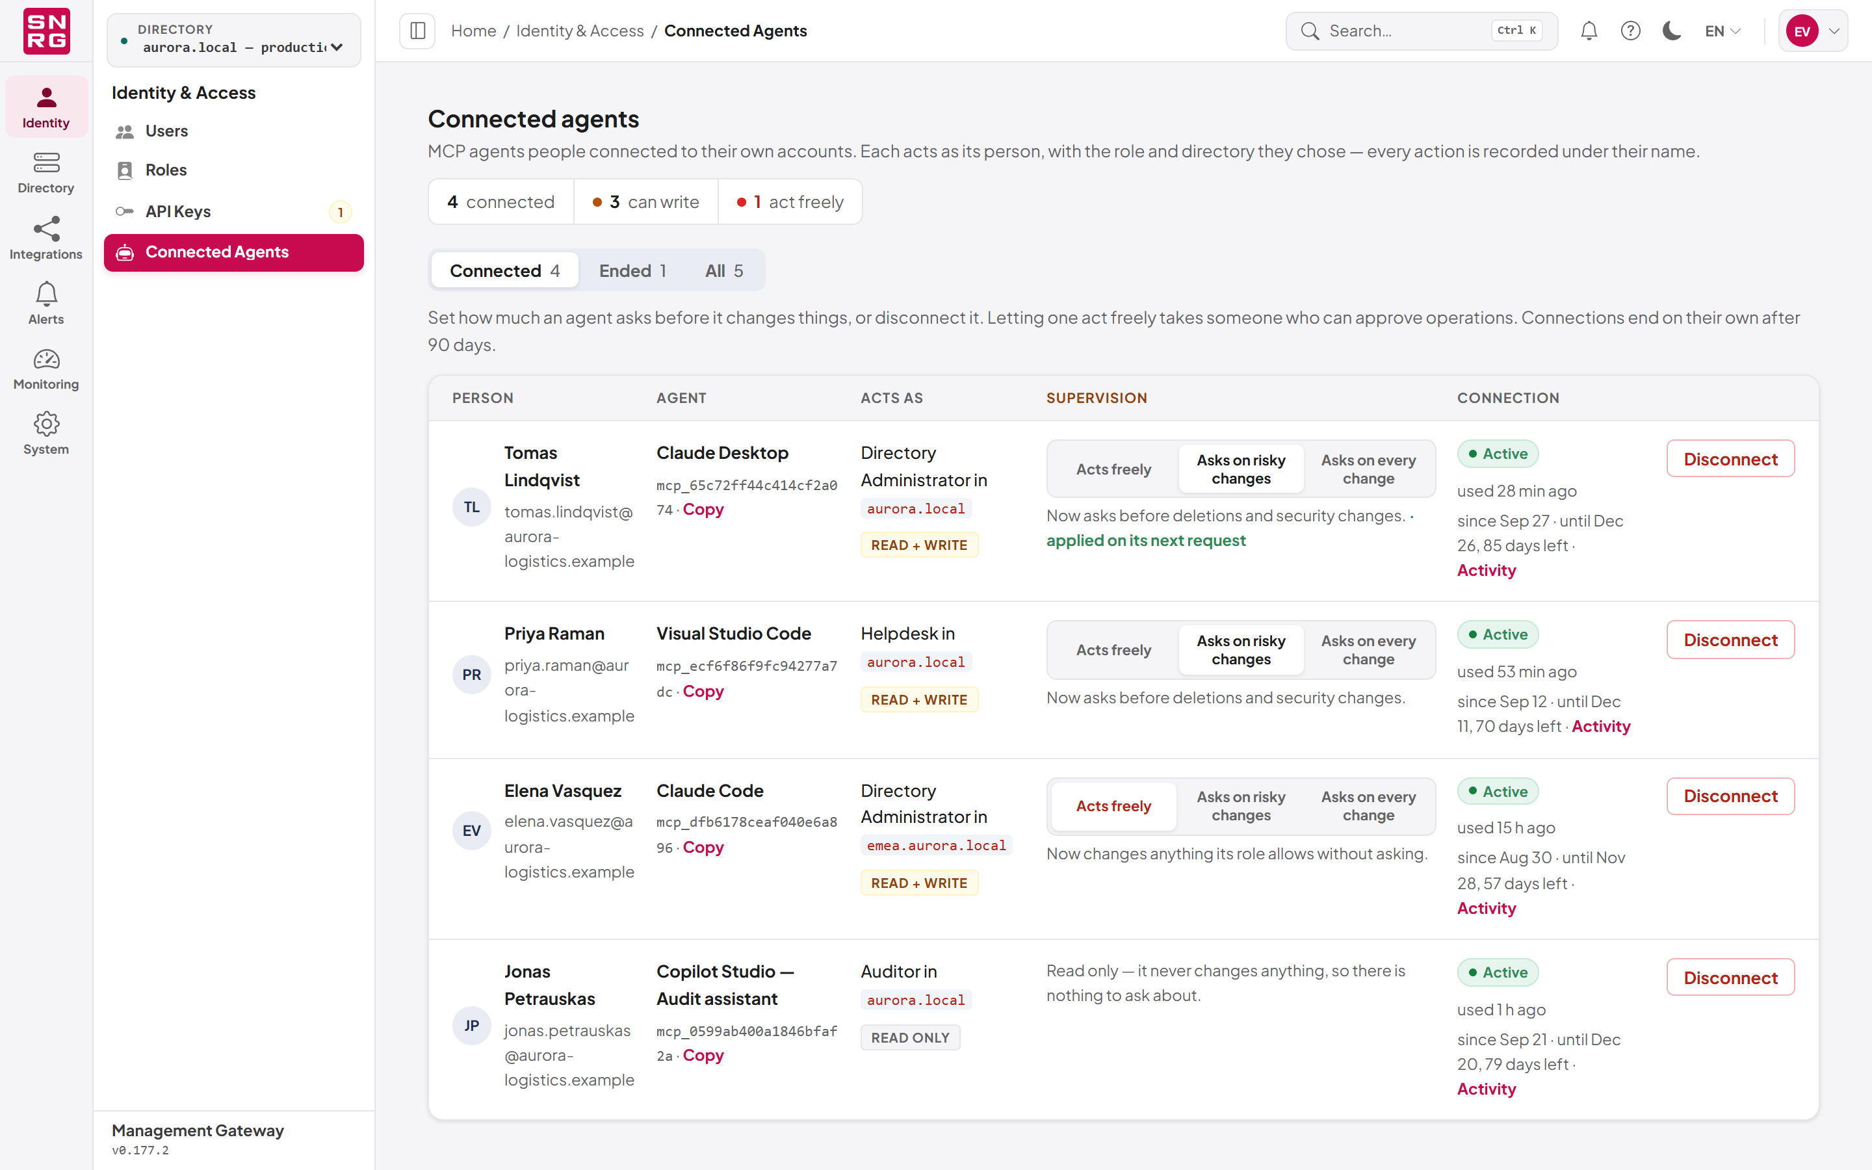Open the EV user account menu

coord(1812,31)
